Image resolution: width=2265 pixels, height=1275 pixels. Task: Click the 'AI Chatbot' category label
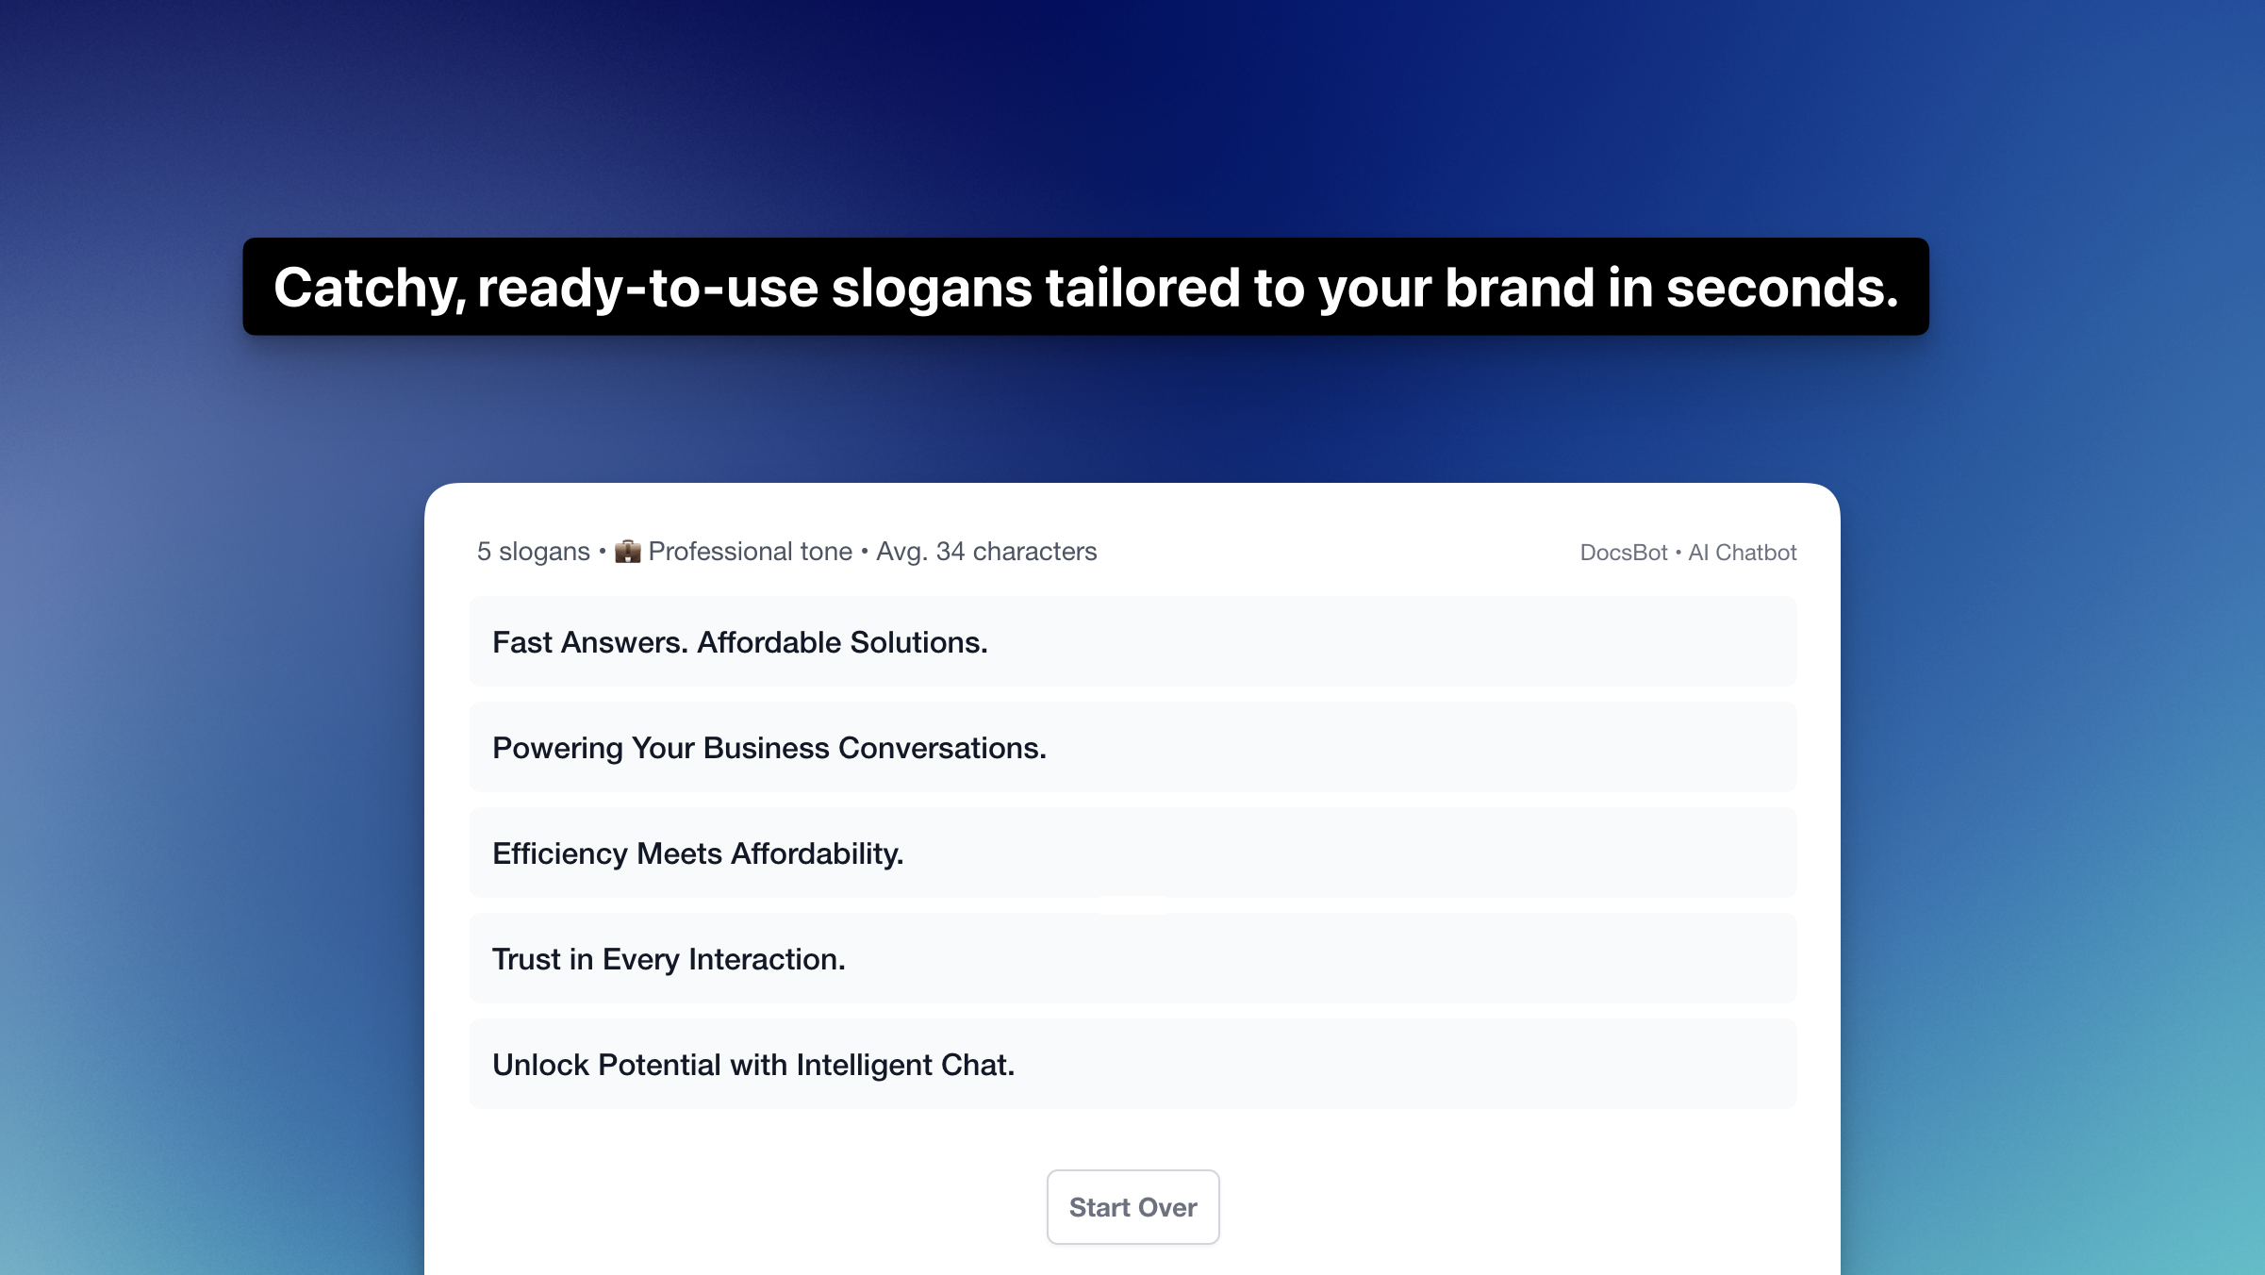click(1743, 553)
